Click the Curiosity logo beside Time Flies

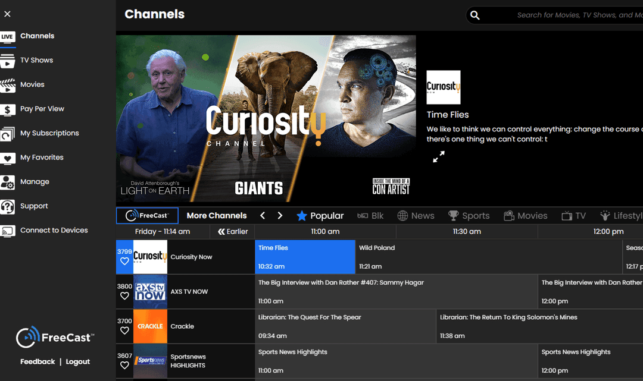444,87
